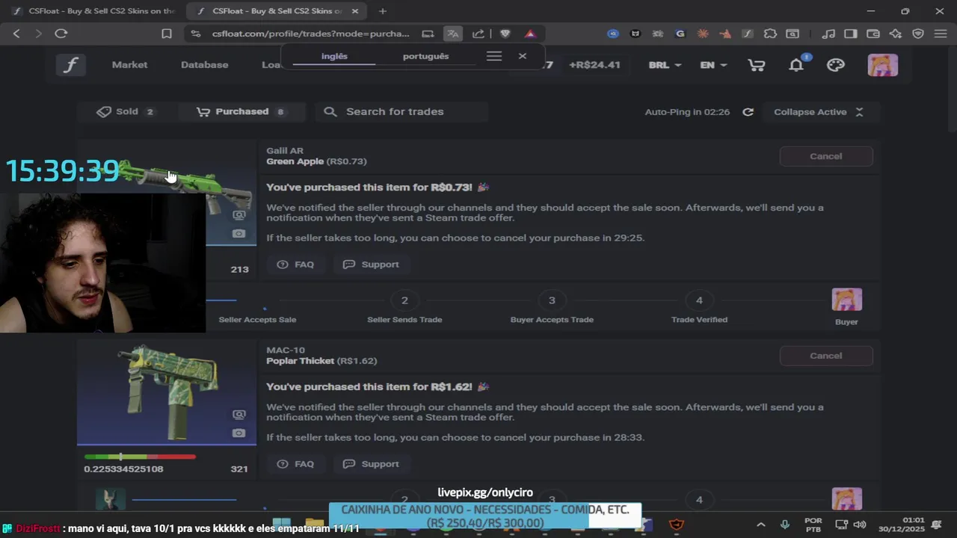
Task: Open FAQ for the Galil AR trade
Action: 295,265
